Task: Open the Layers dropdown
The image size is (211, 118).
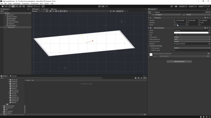Action: click(193, 6)
